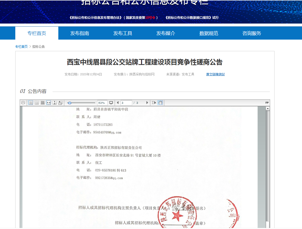Image resolution: width=302 pixels, height=229 pixels.
Task: Select single page view mode
Action: pos(31,103)
